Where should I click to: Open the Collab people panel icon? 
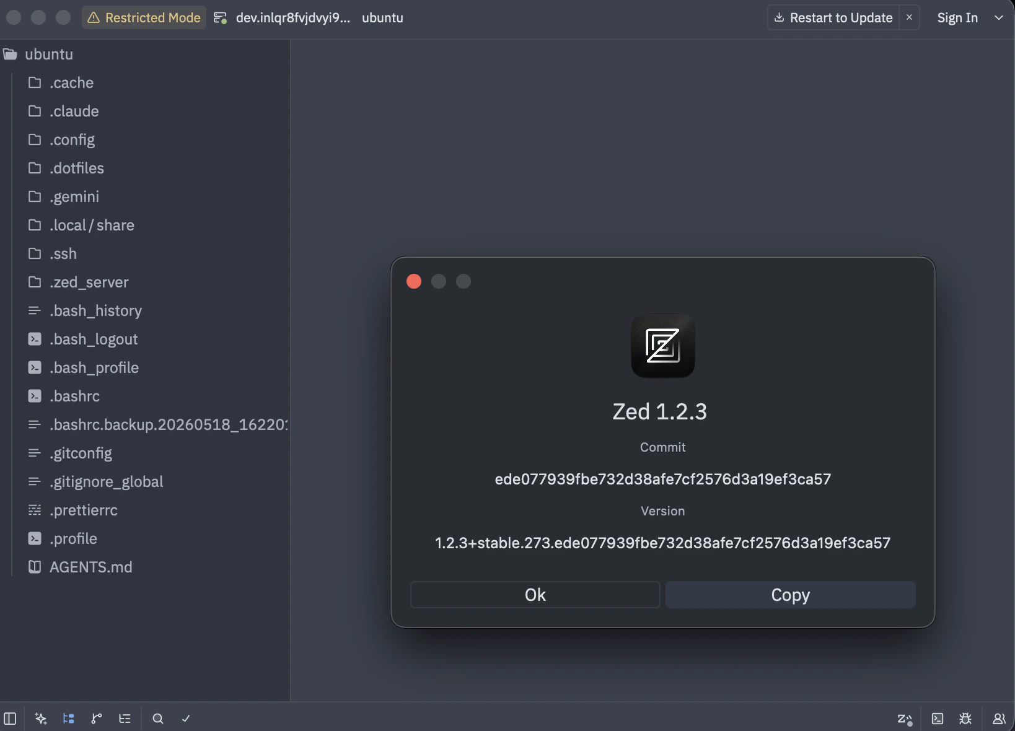(999, 719)
